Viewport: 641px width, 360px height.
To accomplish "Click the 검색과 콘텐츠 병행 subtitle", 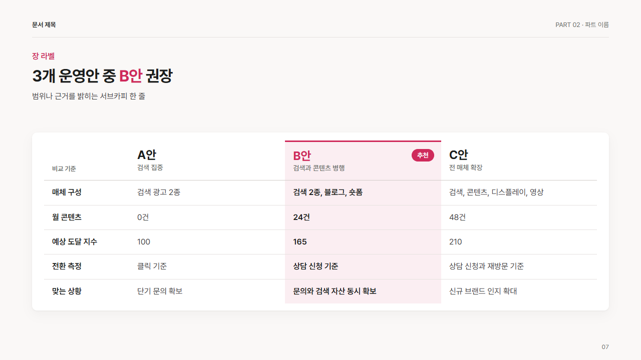I will click(x=319, y=168).
